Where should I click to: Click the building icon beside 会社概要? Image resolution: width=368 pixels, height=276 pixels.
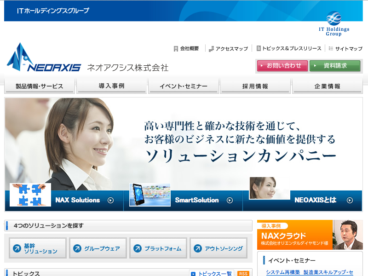coord(176,49)
